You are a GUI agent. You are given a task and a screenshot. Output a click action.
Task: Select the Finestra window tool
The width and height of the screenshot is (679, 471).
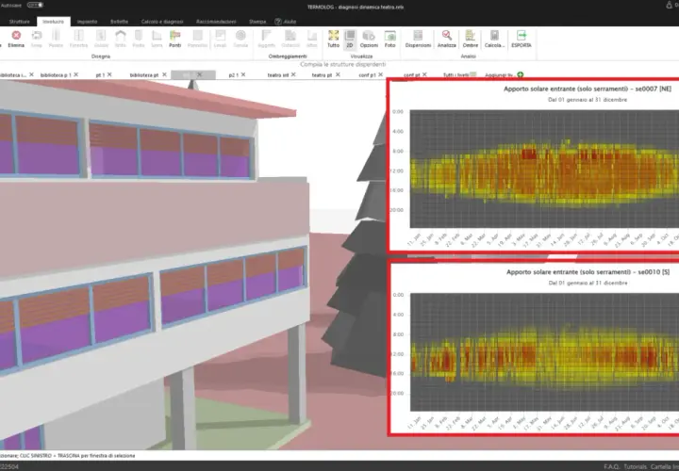[x=79, y=39]
